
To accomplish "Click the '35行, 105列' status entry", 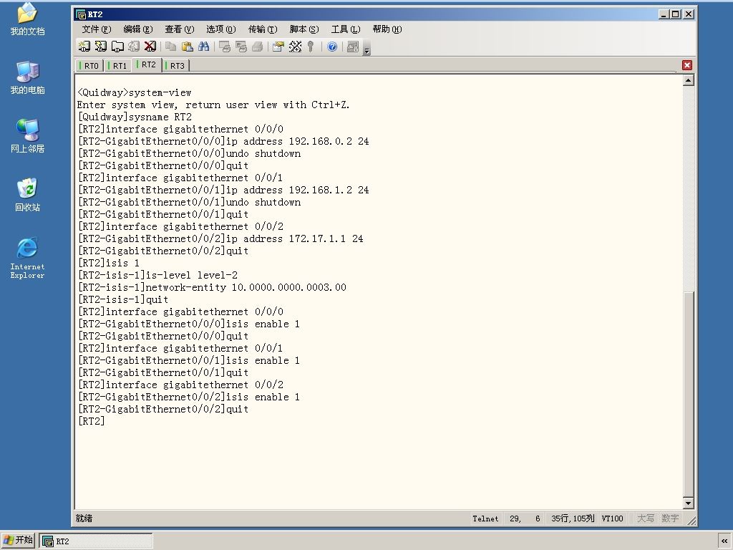I will pyautogui.click(x=573, y=518).
